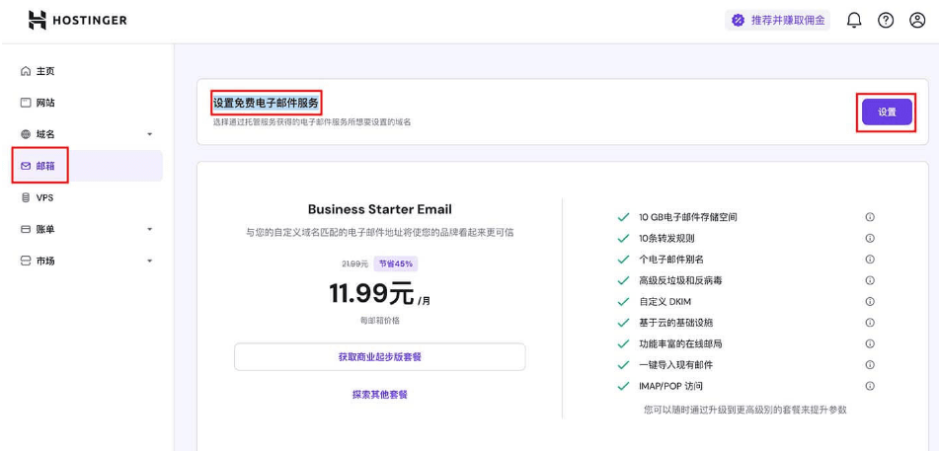The image size is (939, 451).
Task: Click info icon beside 10 GB电子邮件存储空间
Action: coord(870,217)
